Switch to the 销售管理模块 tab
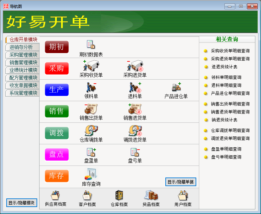Image resolution: width=261 pixels, height=214 pixels. point(23,62)
